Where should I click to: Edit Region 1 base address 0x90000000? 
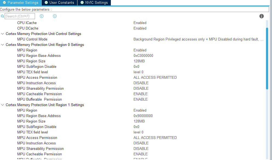[143, 116]
